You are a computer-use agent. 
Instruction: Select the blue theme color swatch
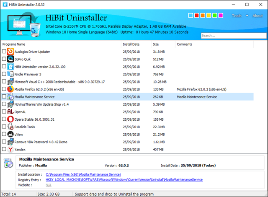point(191,16)
